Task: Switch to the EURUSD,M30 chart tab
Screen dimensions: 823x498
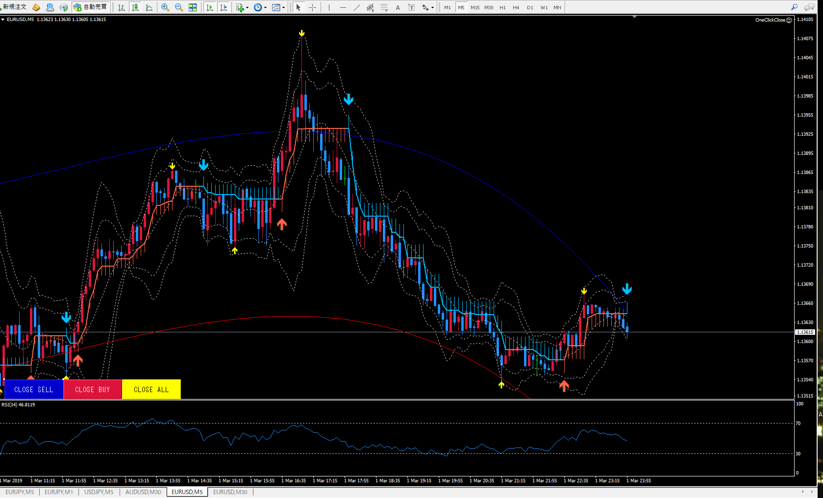Action: tap(230, 492)
